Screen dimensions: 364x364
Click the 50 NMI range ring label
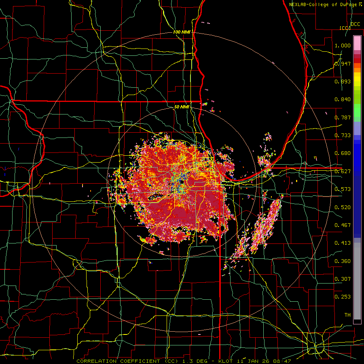coord(182,107)
